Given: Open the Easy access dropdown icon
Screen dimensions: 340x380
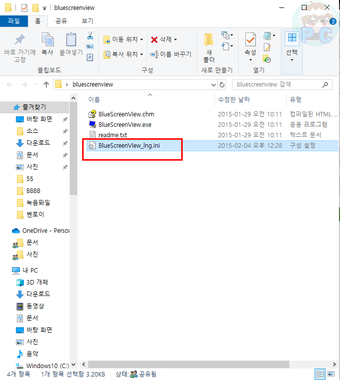Looking at the screenshot, I should (227, 46).
